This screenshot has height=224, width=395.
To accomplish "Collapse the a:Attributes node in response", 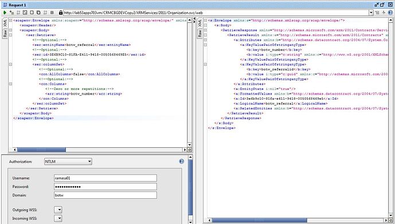I will pos(205,40).
